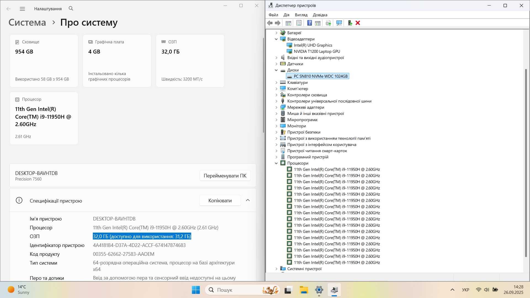Image resolution: width=530 pixels, height=298 pixels.
Task: Click the Процесор i9-11950H card
Action: pos(44,118)
